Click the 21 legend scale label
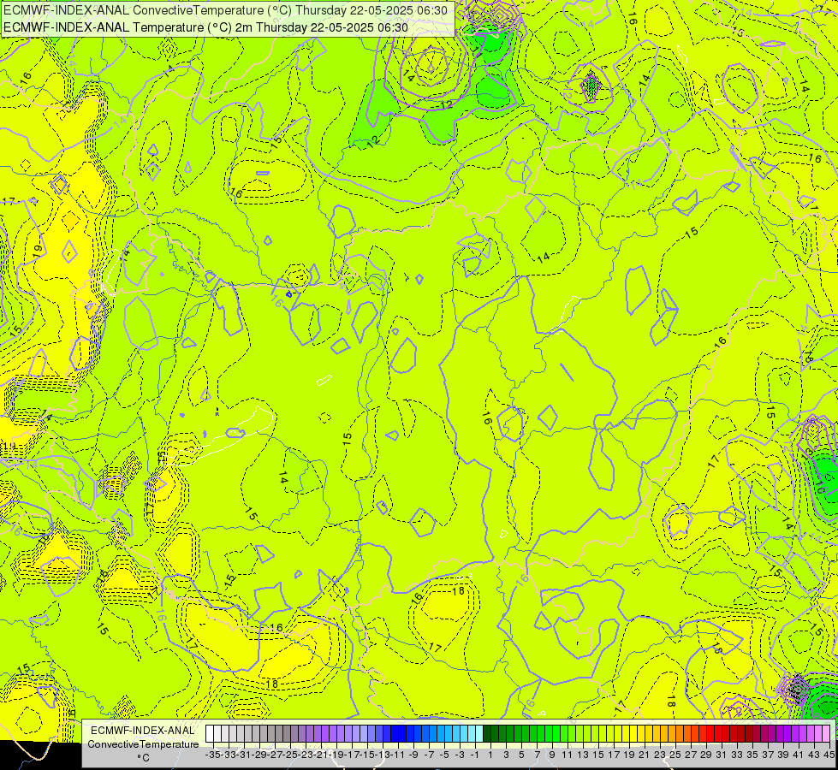The height and width of the screenshot is (770, 838). pyautogui.click(x=644, y=755)
